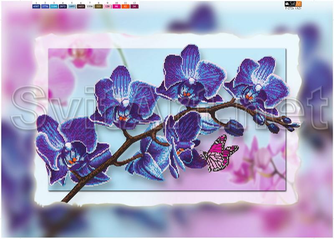Click the dark blue swatch labeled 4507
The width and height of the screenshot is (334, 239).
click(37, 7)
